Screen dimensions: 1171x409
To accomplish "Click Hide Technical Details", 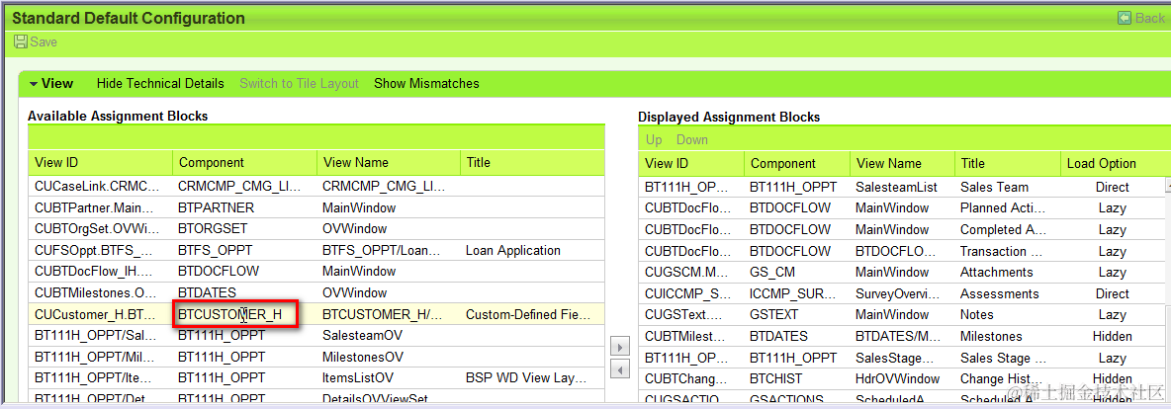I will pyautogui.click(x=160, y=84).
